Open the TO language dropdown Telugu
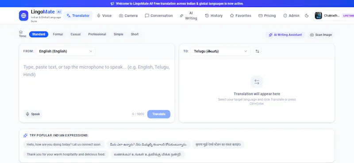Screen dimensions: 354x163 [220, 51]
